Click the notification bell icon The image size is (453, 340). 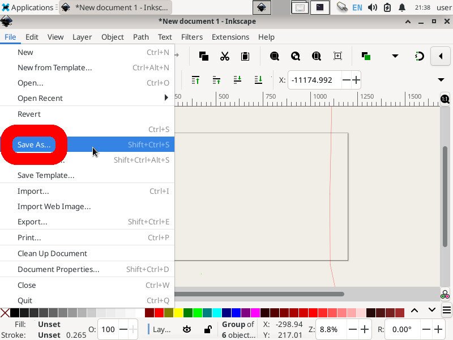point(402,7)
